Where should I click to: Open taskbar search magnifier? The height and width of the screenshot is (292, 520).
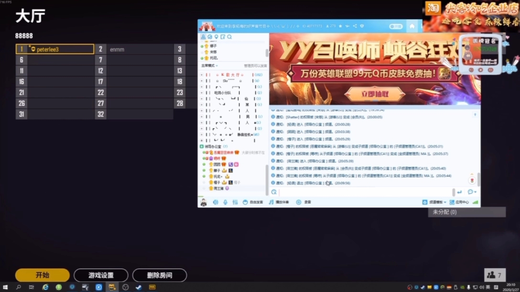point(18,287)
